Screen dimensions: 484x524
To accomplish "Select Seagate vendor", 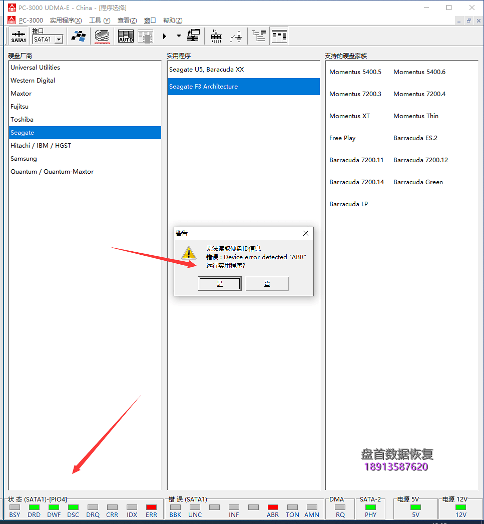I will 85,133.
